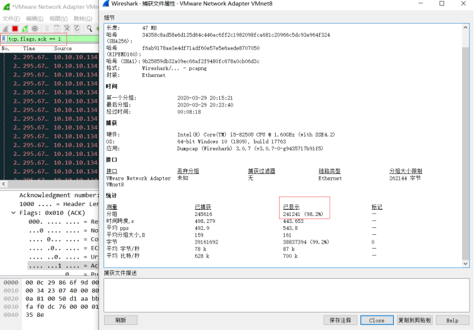Click the 丢弃分组 interface column heading
The height and width of the screenshot is (330, 474).
tap(187, 171)
